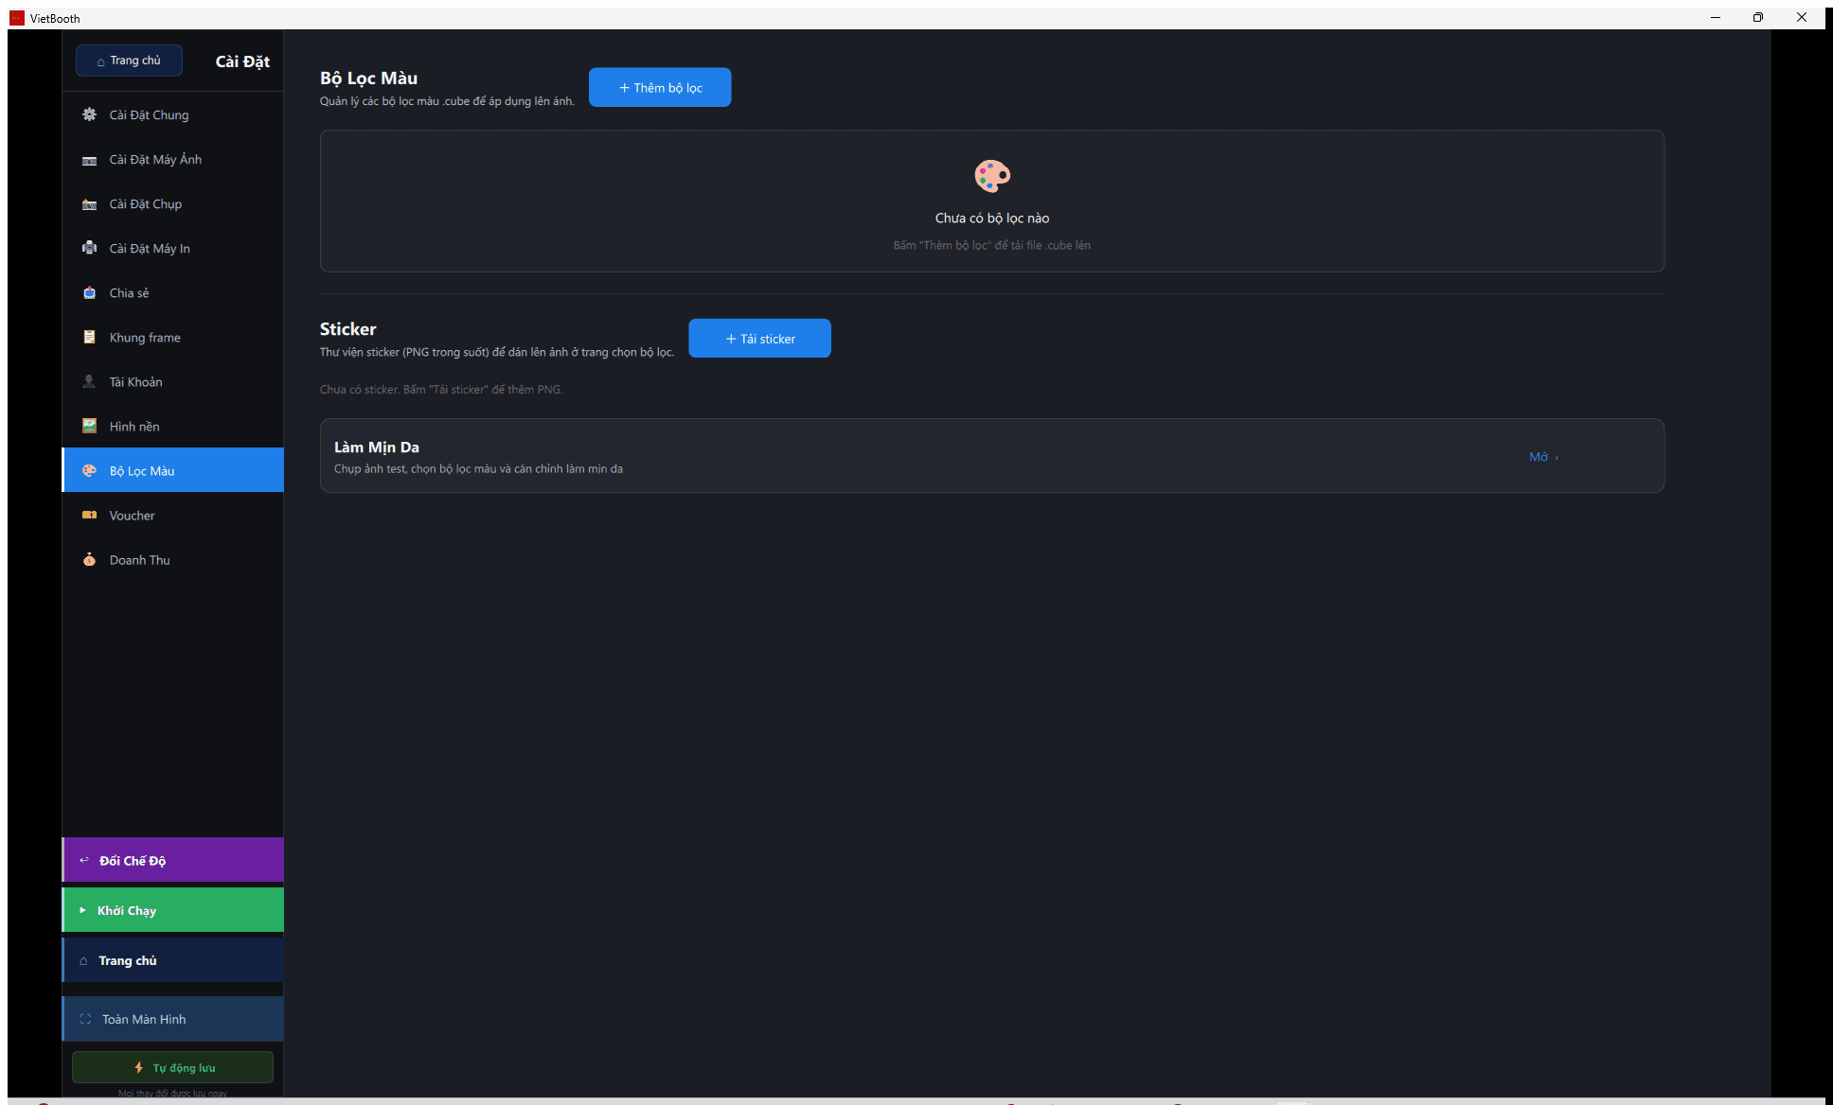Screen dimensions: 1833x1105
Task: Click the purple Đổi Chế Độ button
Action: click(172, 860)
